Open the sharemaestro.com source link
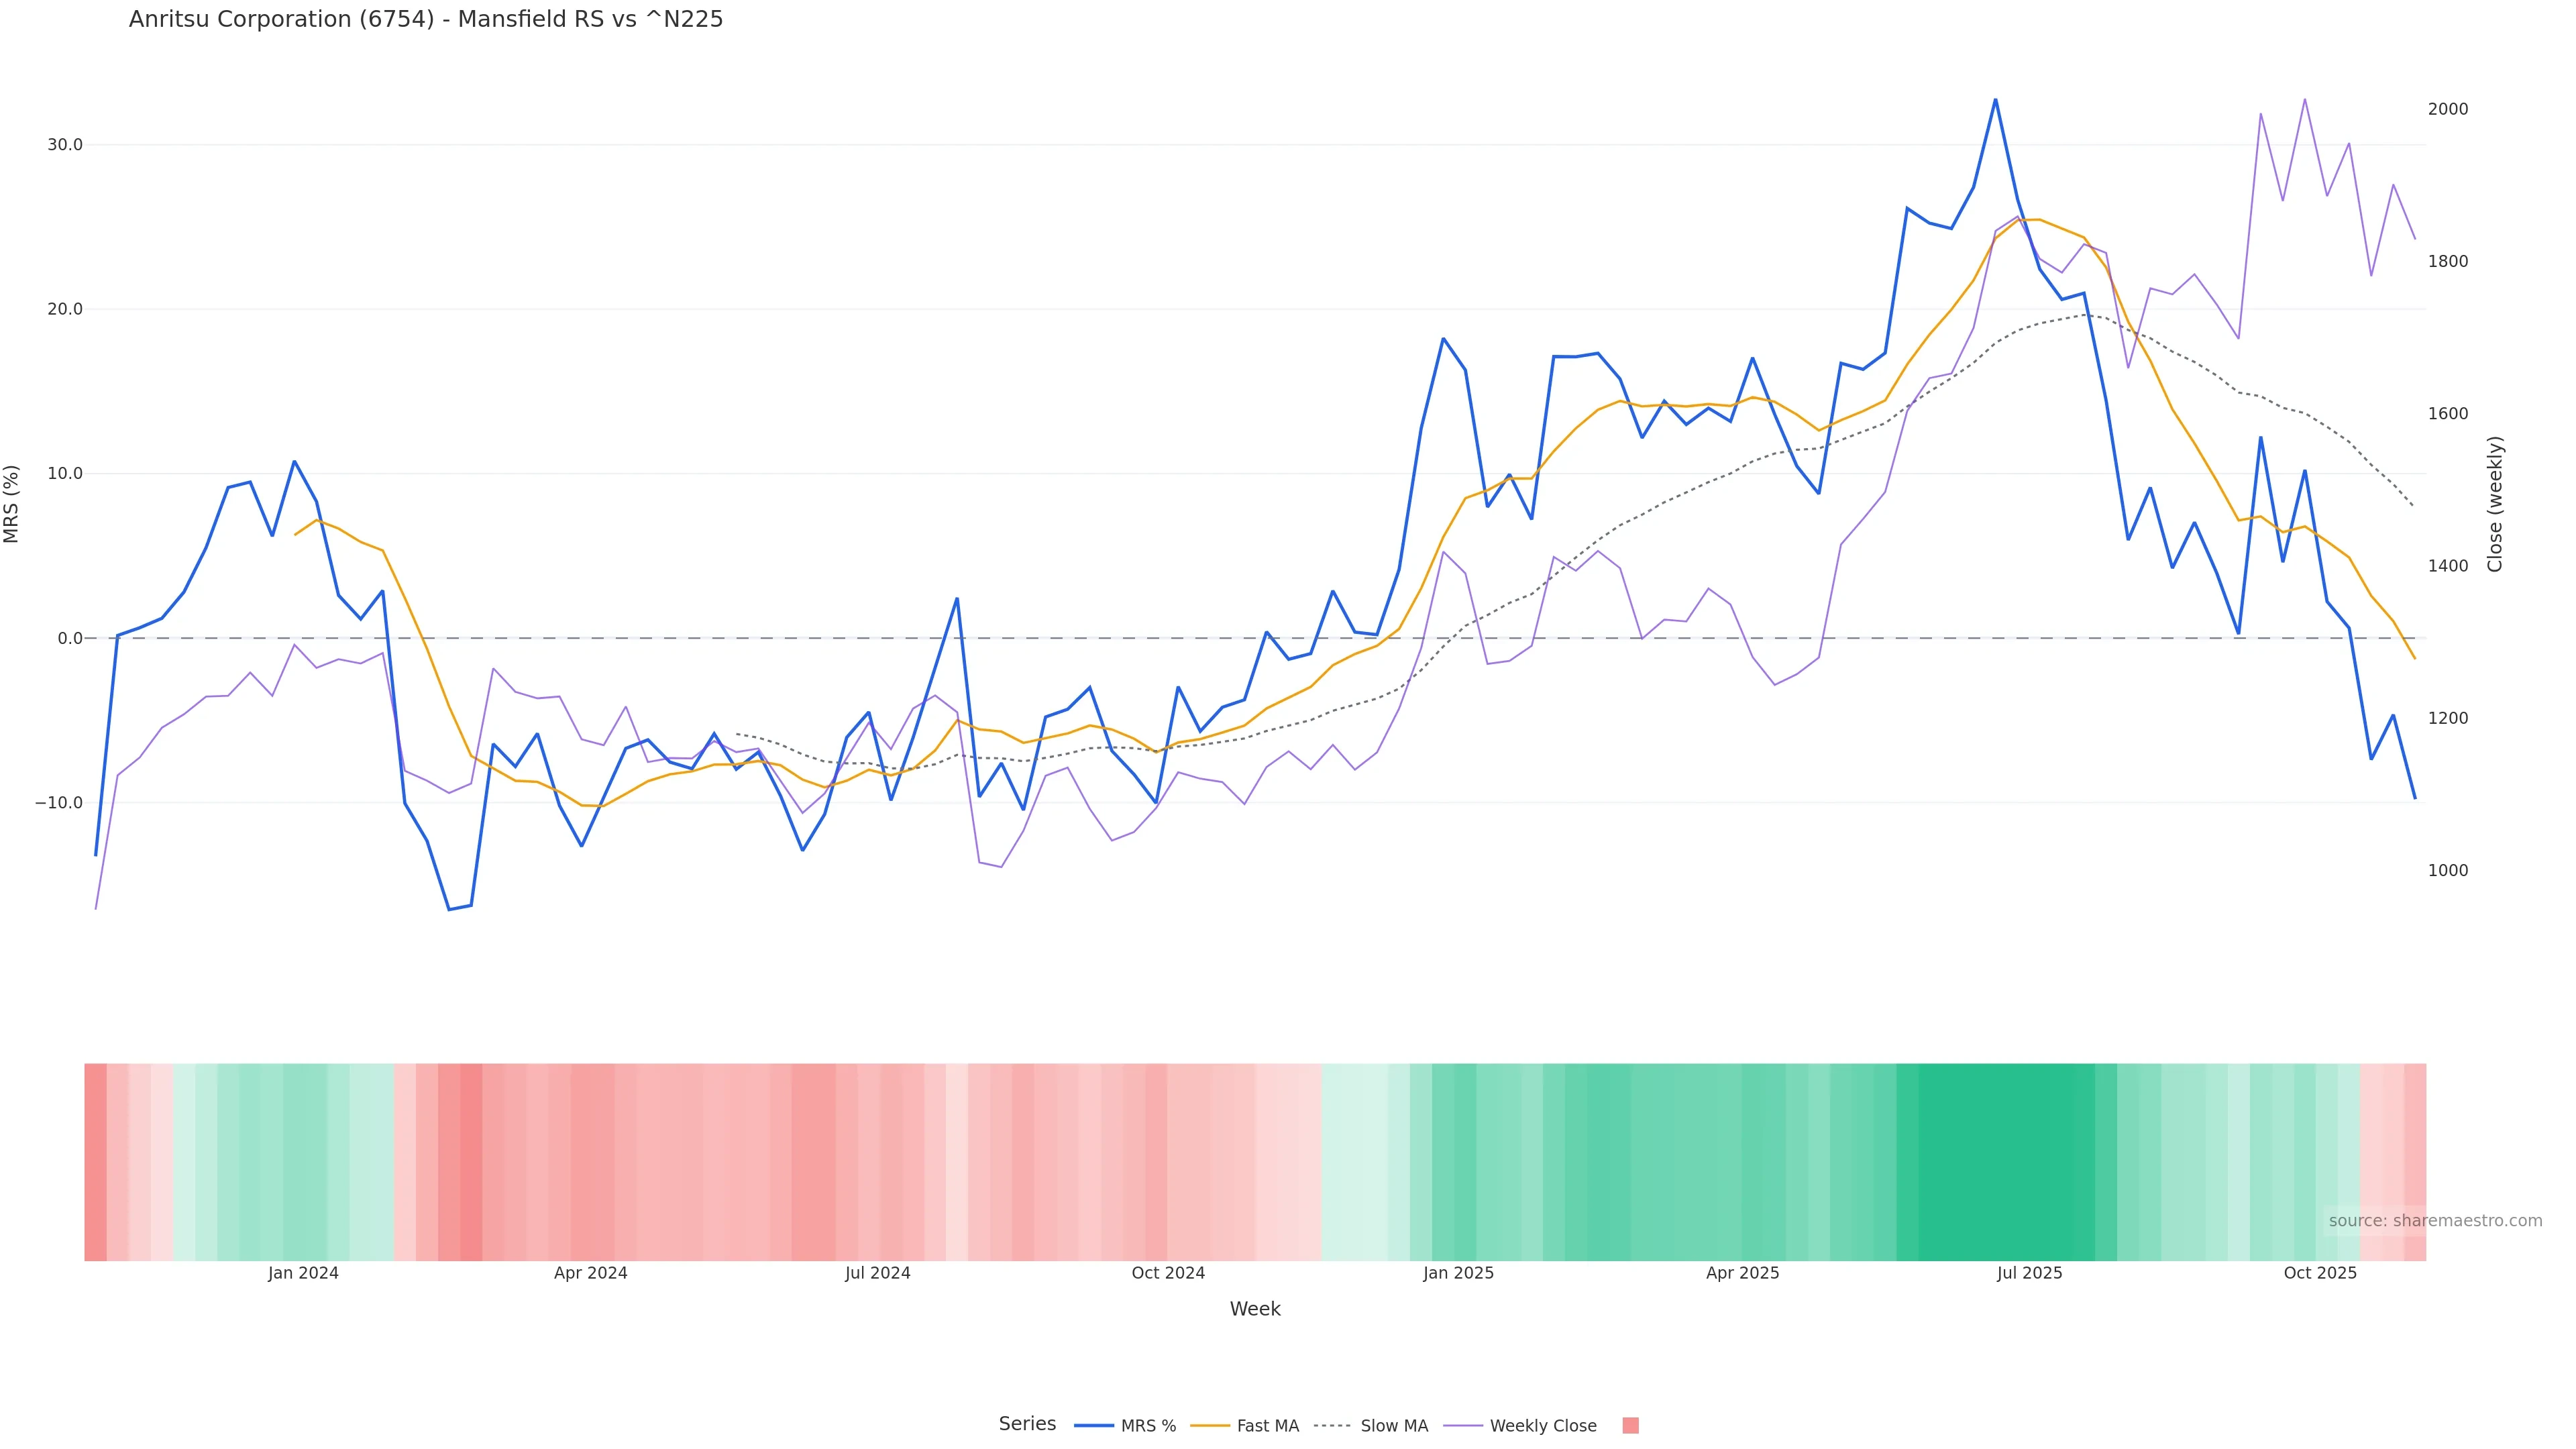Viewport: 2576px width, 1449px height. tap(2435, 1221)
